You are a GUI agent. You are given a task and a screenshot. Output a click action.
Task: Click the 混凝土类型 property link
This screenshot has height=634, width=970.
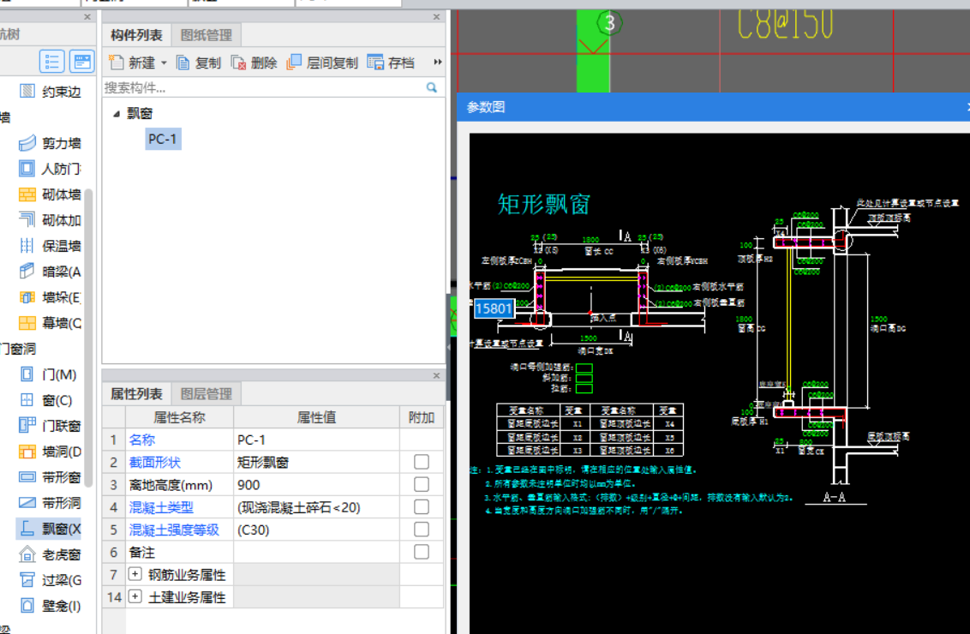tap(161, 507)
